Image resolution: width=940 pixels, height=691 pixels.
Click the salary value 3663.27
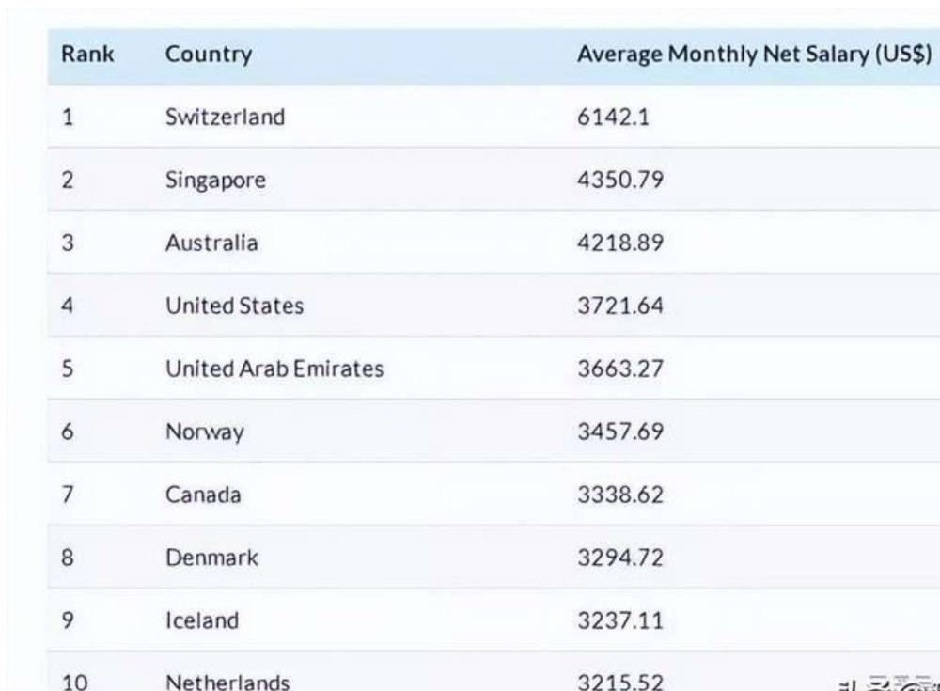(620, 369)
